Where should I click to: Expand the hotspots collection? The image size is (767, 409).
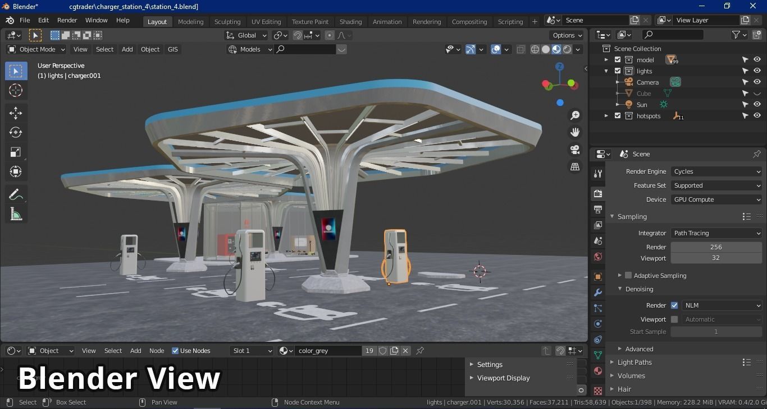coord(606,116)
